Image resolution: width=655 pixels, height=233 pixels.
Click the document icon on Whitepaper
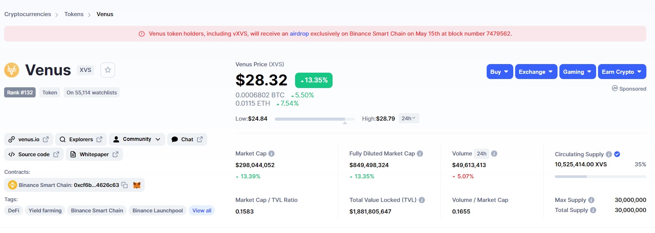tap(73, 154)
